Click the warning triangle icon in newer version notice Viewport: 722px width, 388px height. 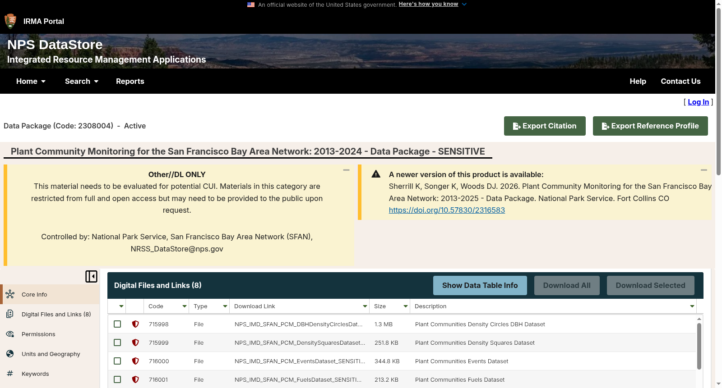[376, 174]
